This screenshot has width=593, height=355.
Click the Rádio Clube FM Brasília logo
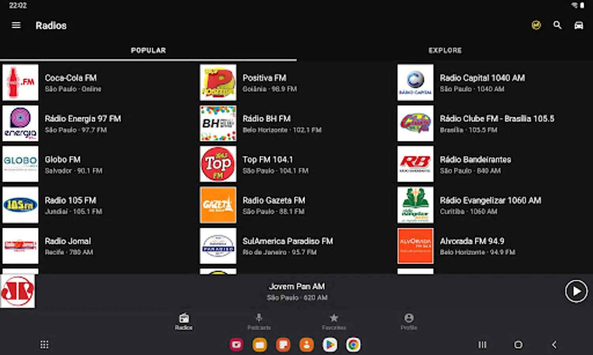pos(415,123)
